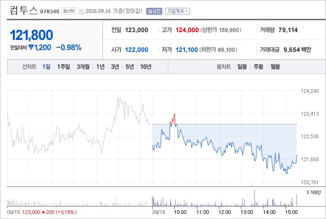Click the 컴투스 stock name title
Image resolution: width=326 pixels, height=219 pixels.
coord(23,11)
